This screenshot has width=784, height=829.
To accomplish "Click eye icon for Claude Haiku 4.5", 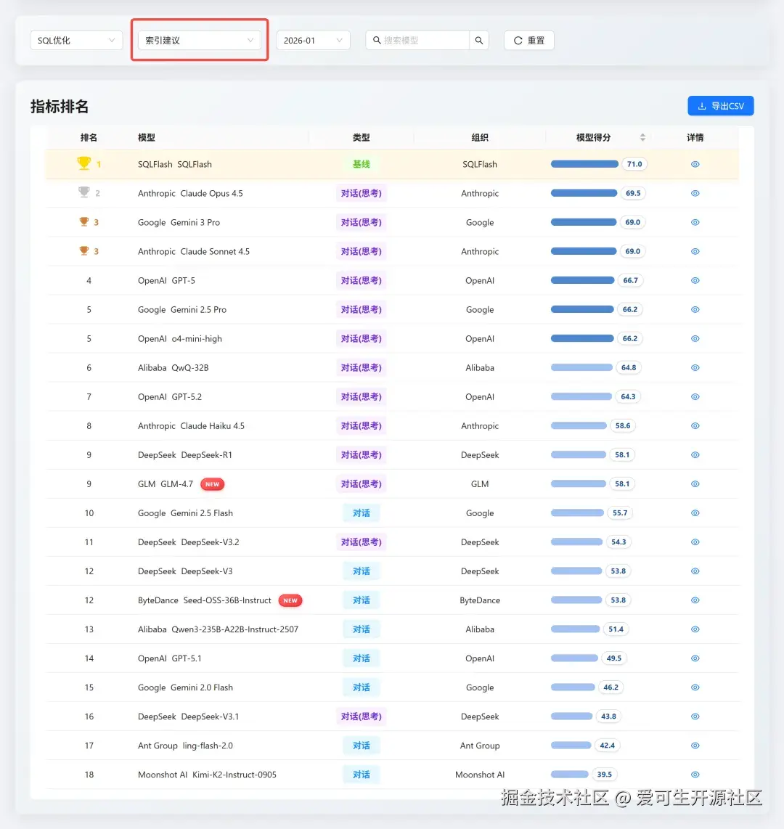I will pyautogui.click(x=695, y=426).
